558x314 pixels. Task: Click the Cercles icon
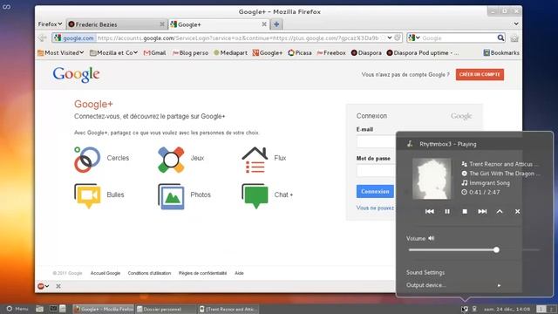[87, 160]
